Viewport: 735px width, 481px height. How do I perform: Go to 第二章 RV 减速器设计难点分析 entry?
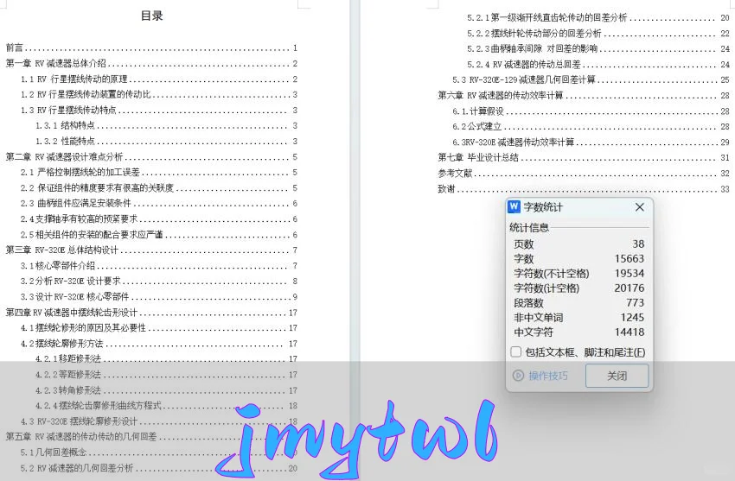[x=151, y=157]
